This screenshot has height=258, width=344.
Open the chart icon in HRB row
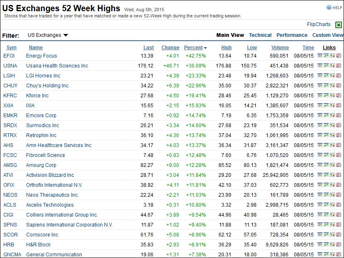tap(326, 244)
